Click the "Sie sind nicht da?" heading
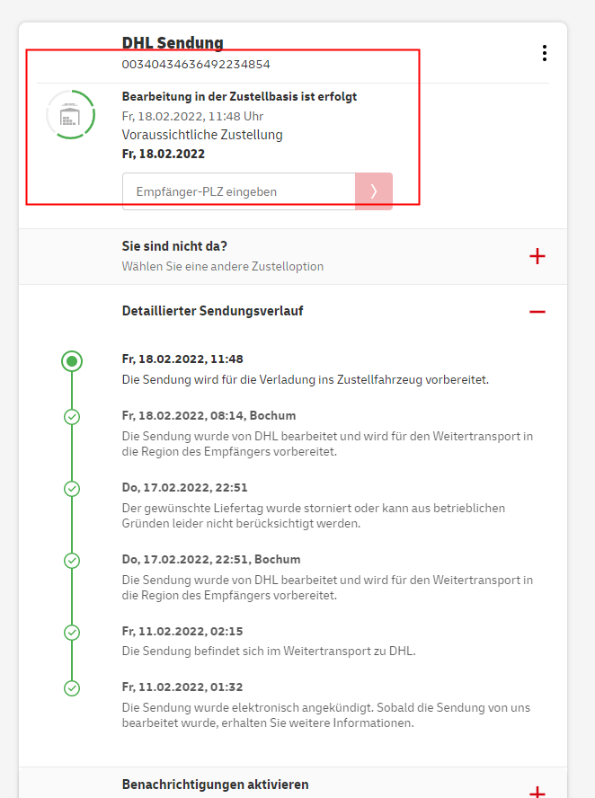595x798 pixels. point(174,246)
